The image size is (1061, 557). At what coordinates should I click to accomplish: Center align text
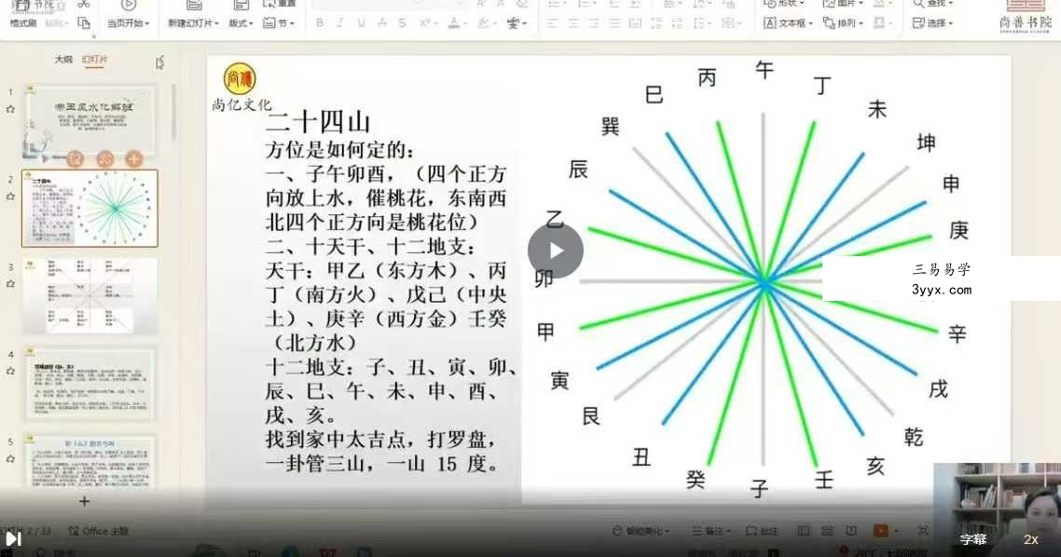[x=573, y=23]
